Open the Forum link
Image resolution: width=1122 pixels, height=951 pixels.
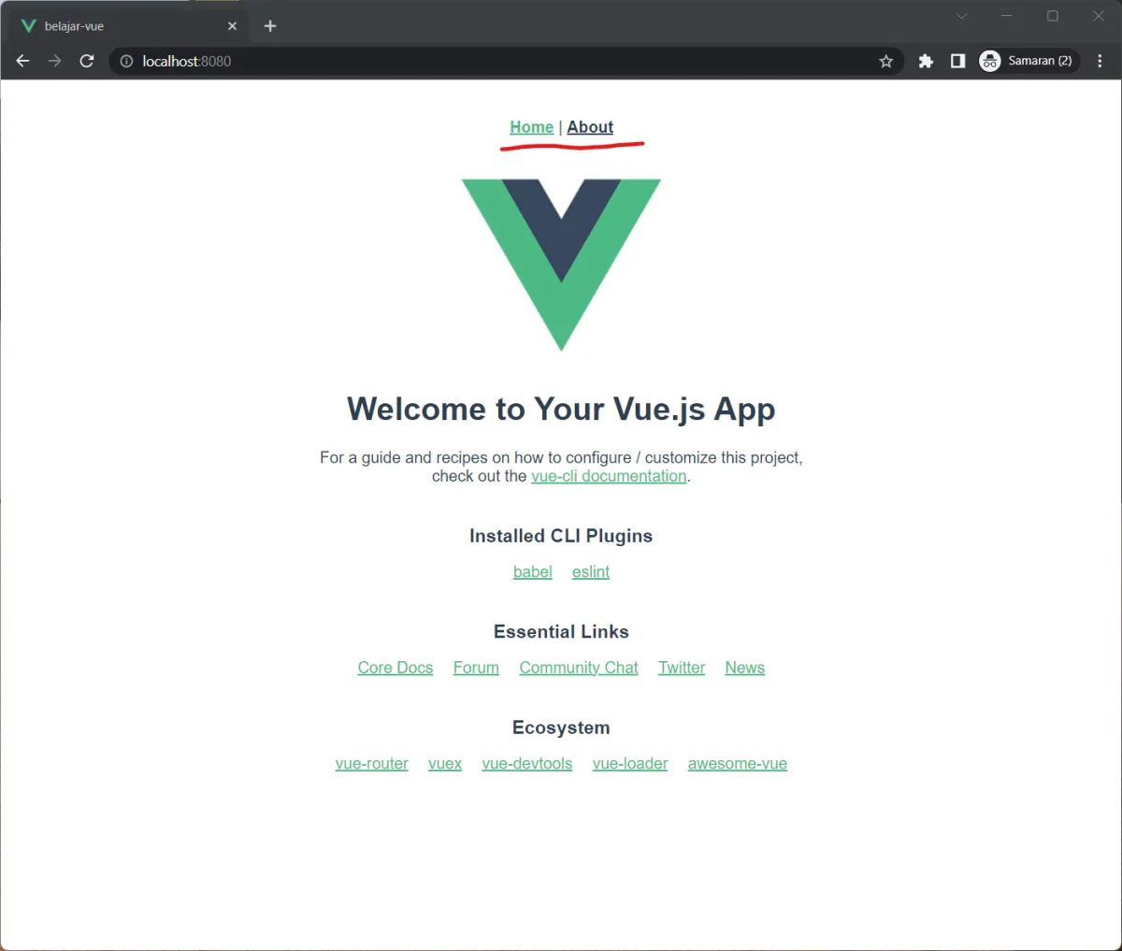coord(476,668)
